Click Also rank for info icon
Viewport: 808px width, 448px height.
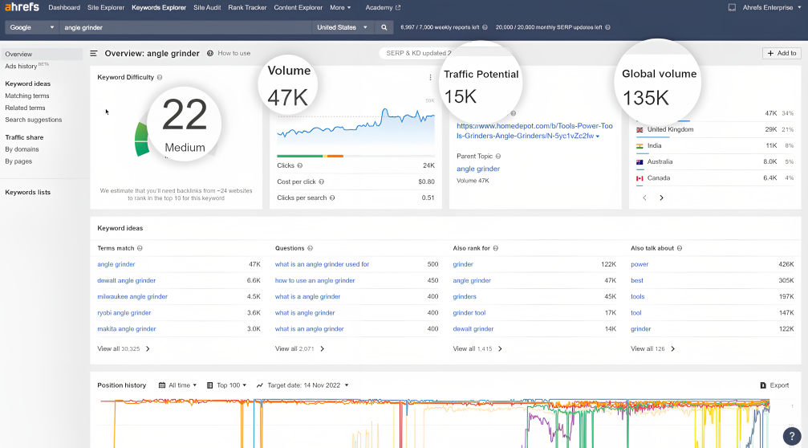click(496, 248)
